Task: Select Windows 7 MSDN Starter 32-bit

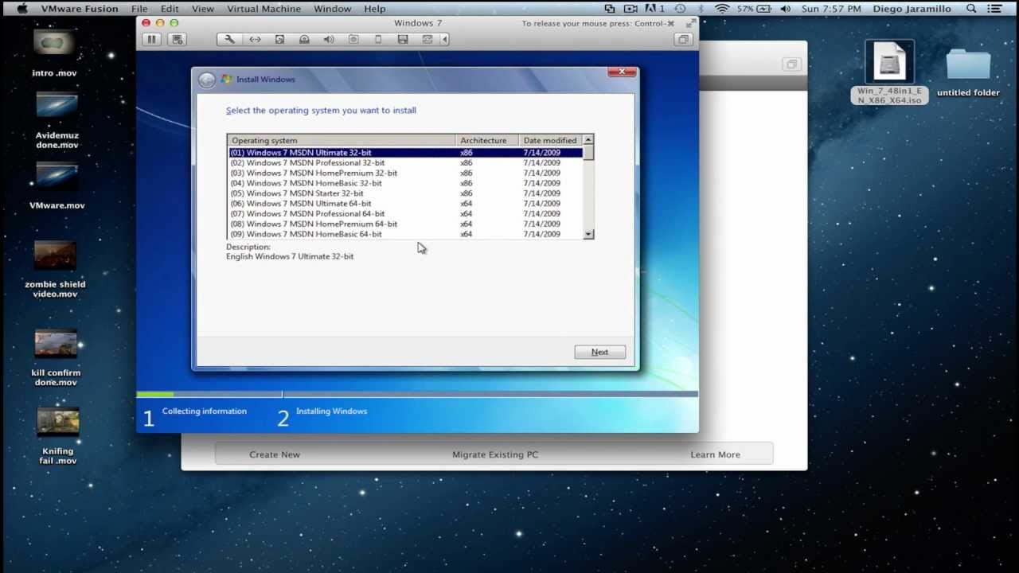Action: 406,193
